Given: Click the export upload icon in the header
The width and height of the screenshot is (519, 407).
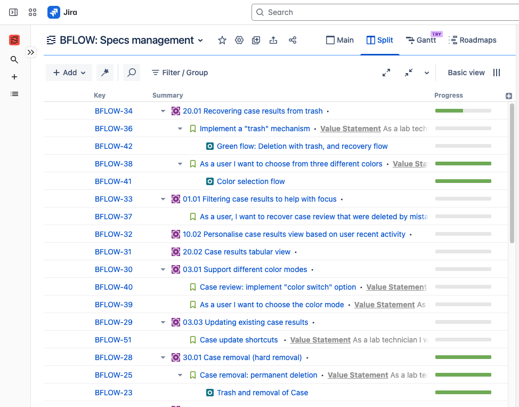Looking at the screenshot, I should click(273, 40).
